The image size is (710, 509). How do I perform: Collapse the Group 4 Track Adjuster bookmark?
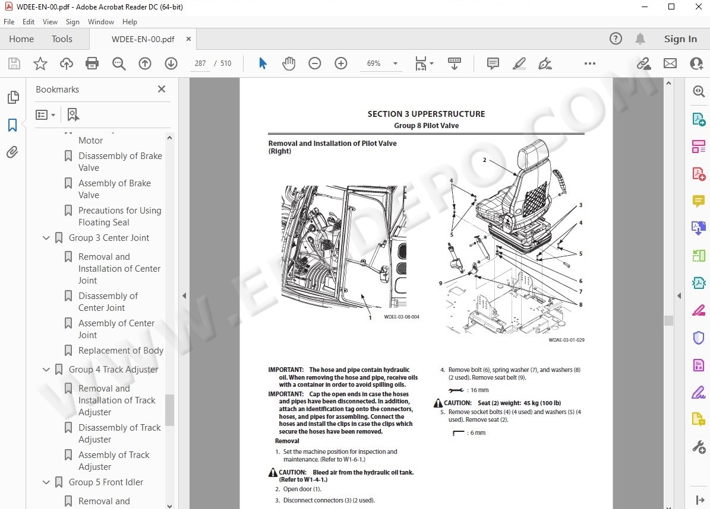(46, 370)
